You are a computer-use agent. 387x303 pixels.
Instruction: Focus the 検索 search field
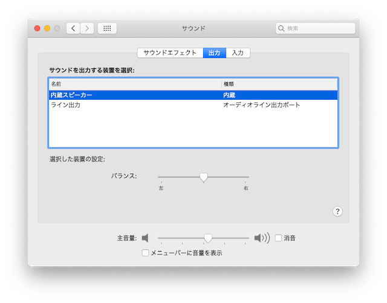(316, 28)
